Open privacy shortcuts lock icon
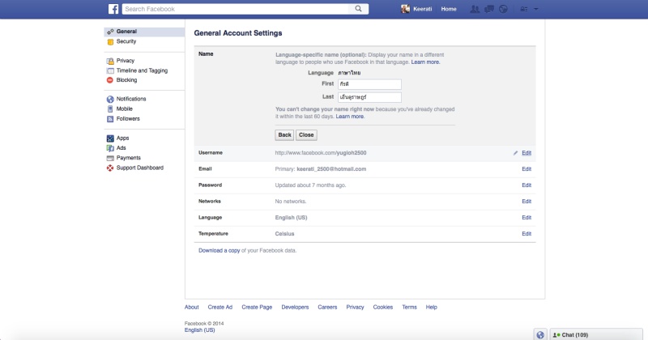The height and width of the screenshot is (340, 648). click(523, 9)
